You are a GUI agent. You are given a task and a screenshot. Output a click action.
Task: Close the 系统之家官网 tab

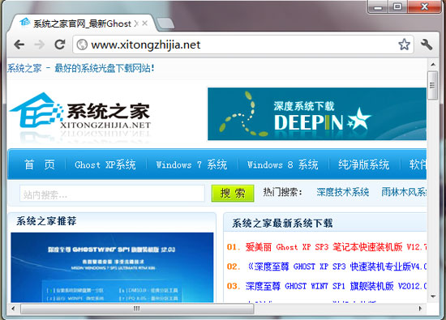pyautogui.click(x=145, y=23)
